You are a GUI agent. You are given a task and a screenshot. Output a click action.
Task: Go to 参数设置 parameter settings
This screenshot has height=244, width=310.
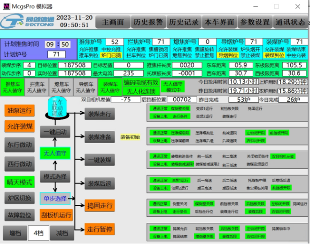coord(255,22)
